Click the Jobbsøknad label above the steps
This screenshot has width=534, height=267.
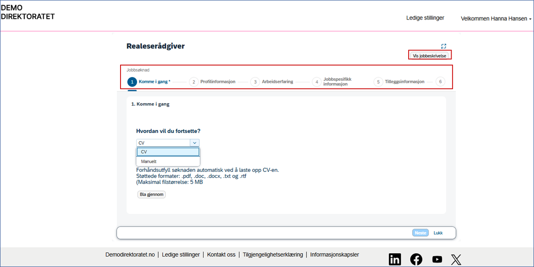(138, 70)
